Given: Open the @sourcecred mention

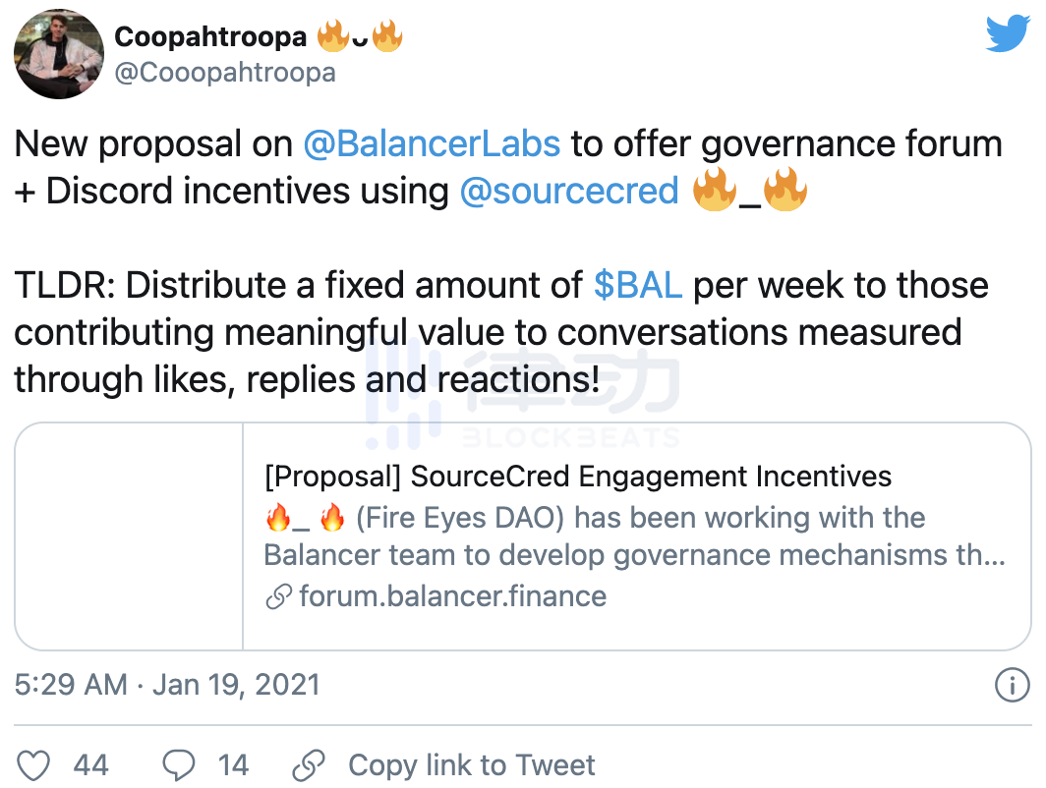Looking at the screenshot, I should pos(569,191).
